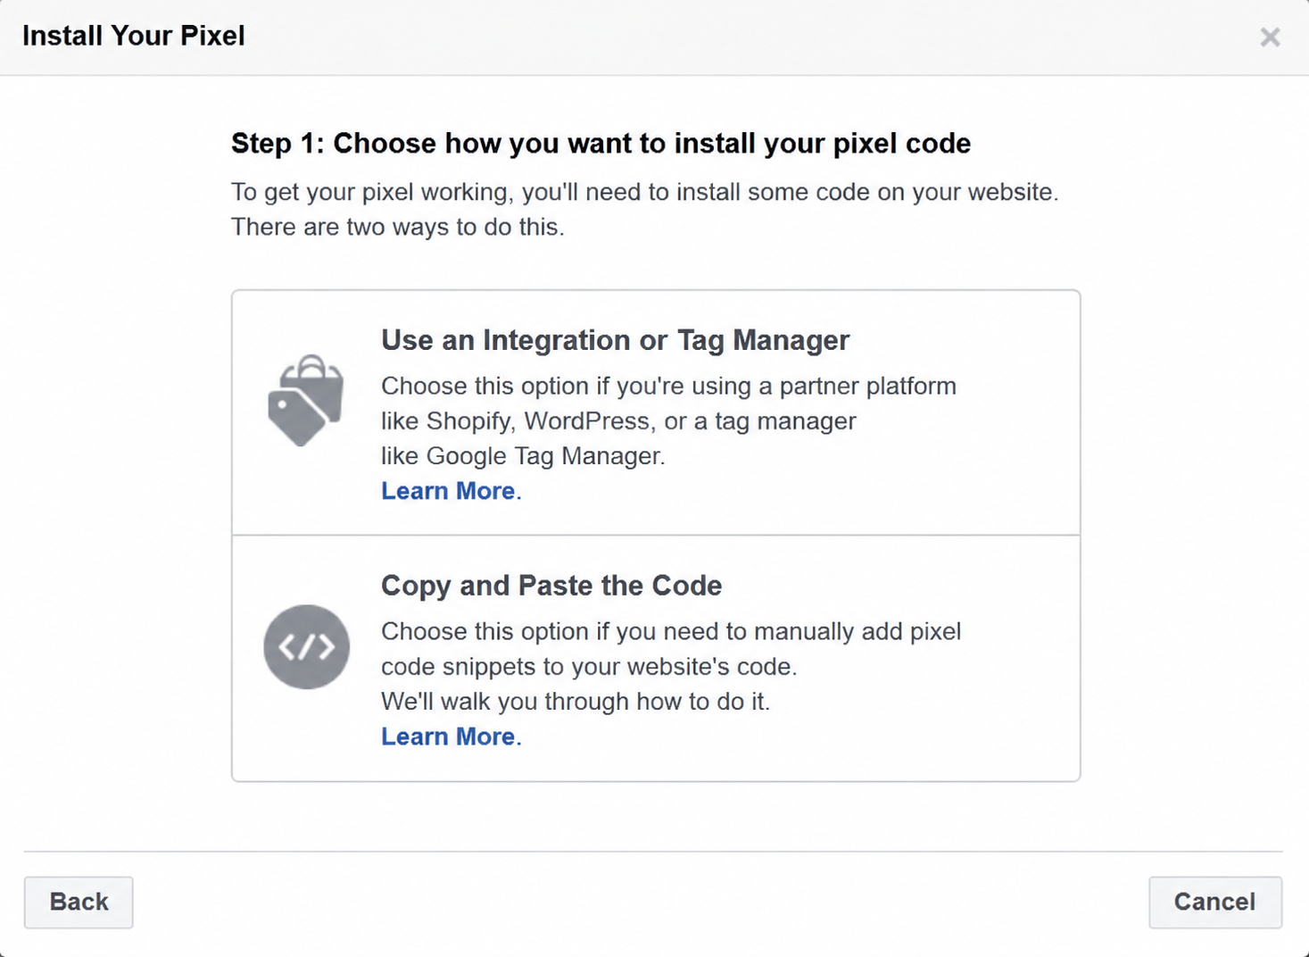The image size is (1309, 957).
Task: Open Learn More under Copy and Paste option
Action: click(448, 736)
